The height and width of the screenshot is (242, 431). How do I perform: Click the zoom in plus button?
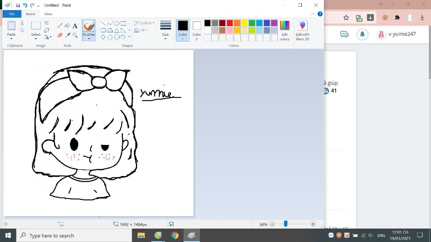(313, 224)
